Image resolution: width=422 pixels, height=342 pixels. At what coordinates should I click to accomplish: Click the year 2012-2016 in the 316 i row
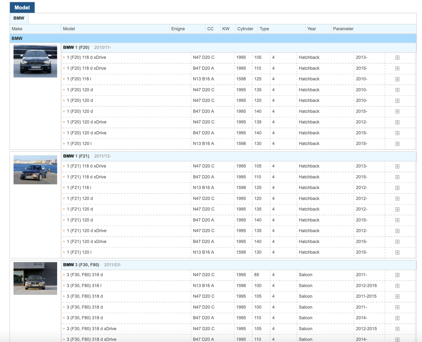[367, 285]
